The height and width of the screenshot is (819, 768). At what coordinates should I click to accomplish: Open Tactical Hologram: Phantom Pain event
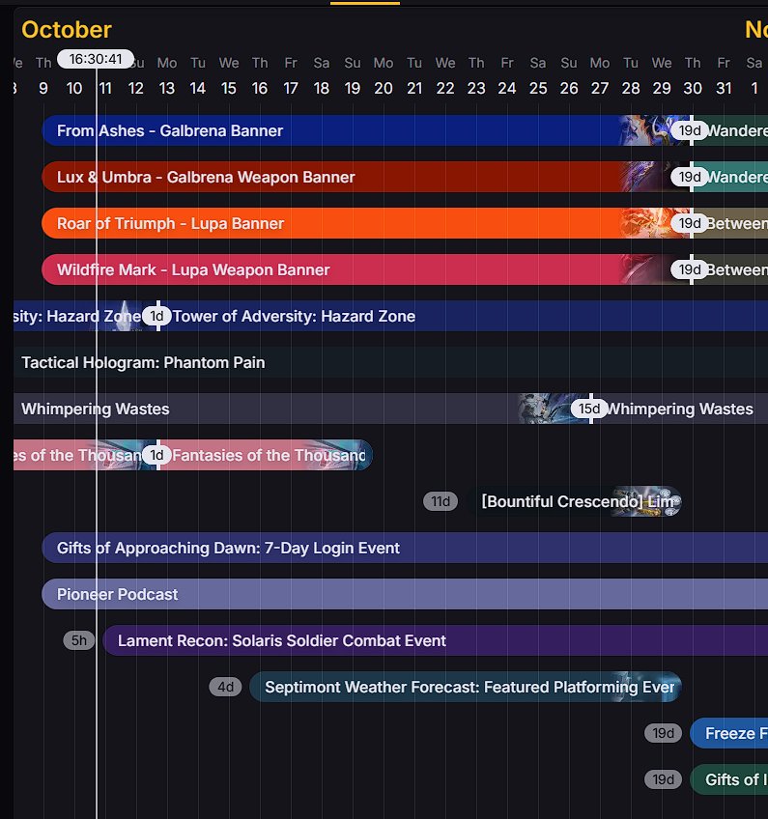tap(391, 362)
